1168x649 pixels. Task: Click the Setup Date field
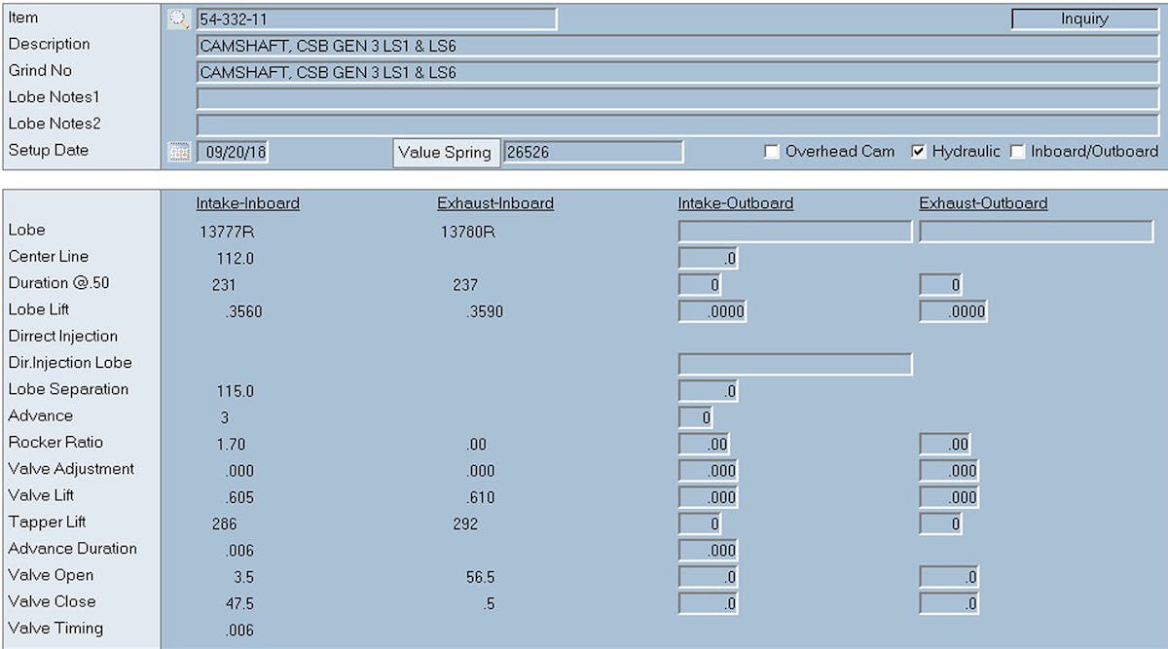click(x=235, y=153)
